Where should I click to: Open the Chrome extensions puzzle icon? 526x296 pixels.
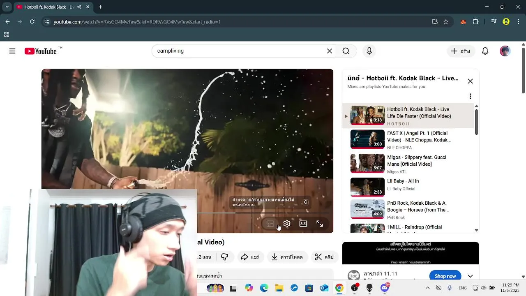click(475, 22)
